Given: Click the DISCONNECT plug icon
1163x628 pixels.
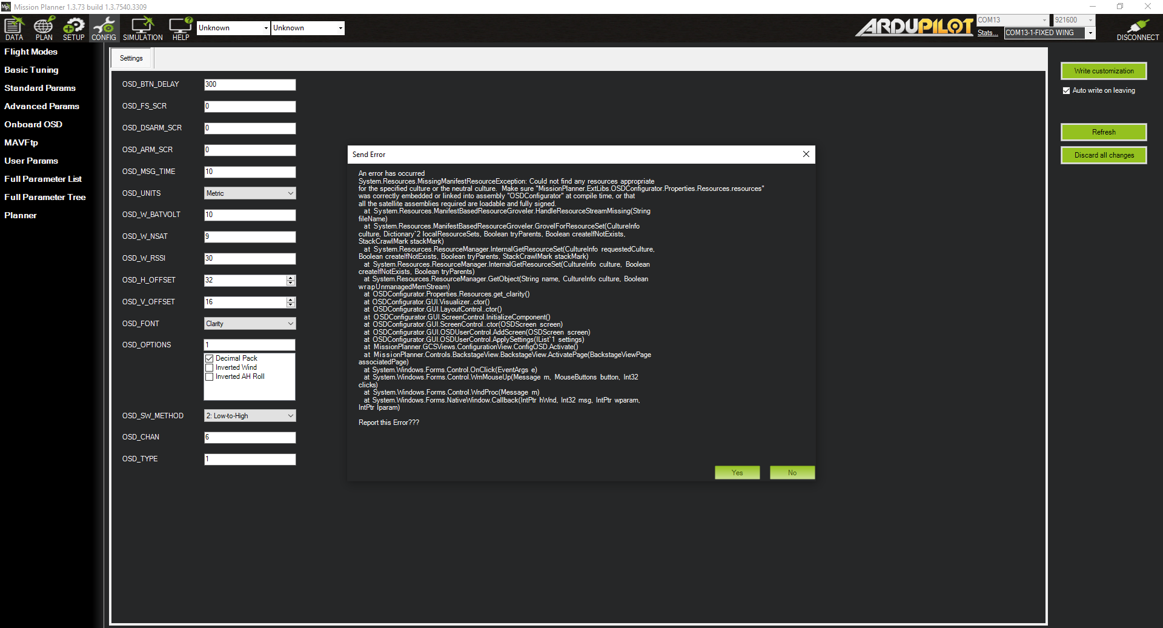Looking at the screenshot, I should pyautogui.click(x=1138, y=28).
